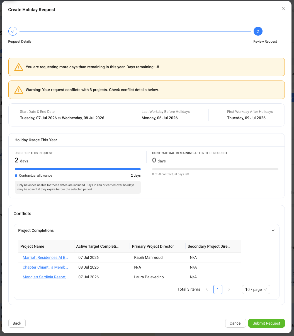Click the Cancel button
This screenshot has width=294, height=336.
(235, 323)
